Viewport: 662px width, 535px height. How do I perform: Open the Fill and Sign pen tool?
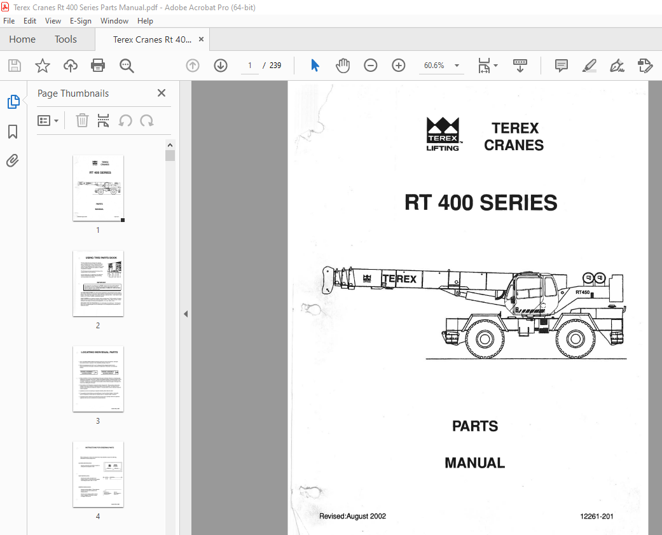(x=617, y=66)
